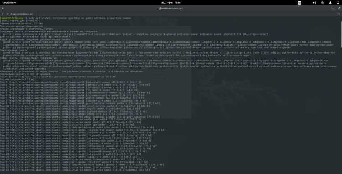
Task: Click the [sudo] пароль для linok9757 line
Action: (x=20, y=20)
